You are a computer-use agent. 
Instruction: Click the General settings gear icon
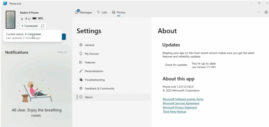[81, 45]
